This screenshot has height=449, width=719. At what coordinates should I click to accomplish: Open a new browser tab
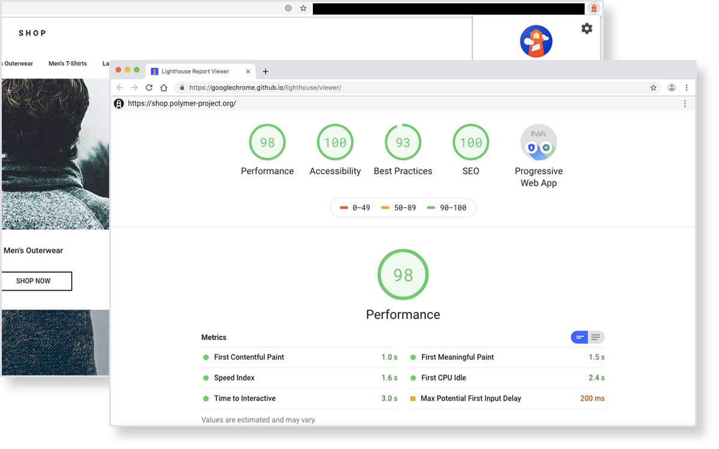265,71
